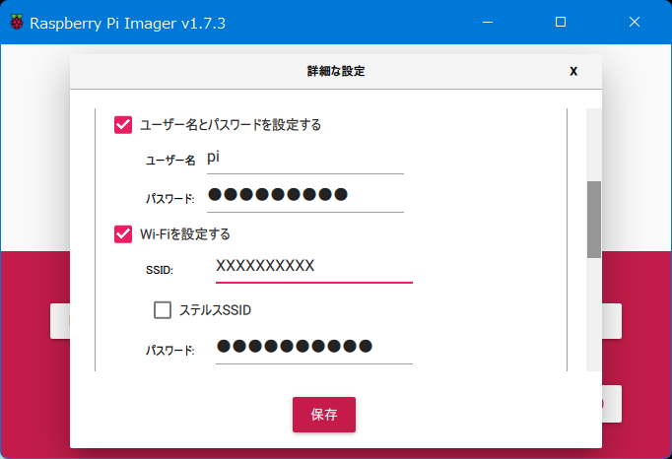Image resolution: width=672 pixels, height=459 pixels.
Task: Focus the Wi-Fi パスワード field
Action: [313, 349]
